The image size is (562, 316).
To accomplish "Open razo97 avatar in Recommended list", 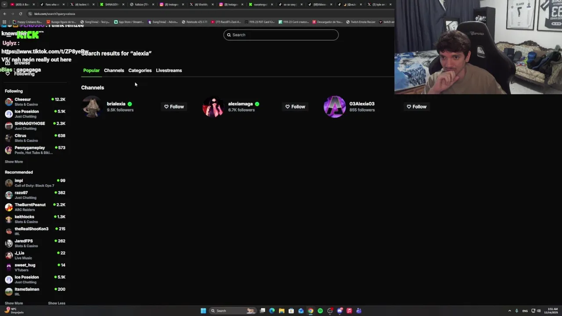I will (9, 195).
